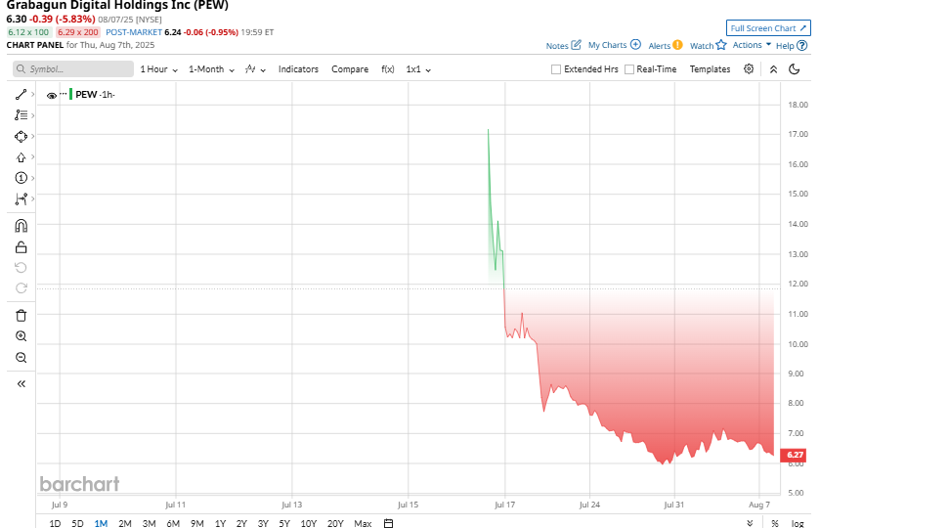Image resolution: width=949 pixels, height=528 pixels.
Task: Select the 1M range
Action: [x=101, y=523]
